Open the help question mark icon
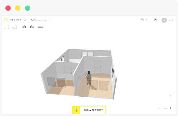 (155, 20)
